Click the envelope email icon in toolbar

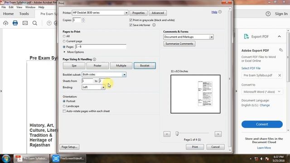pyautogui.click(x=25, y=23)
